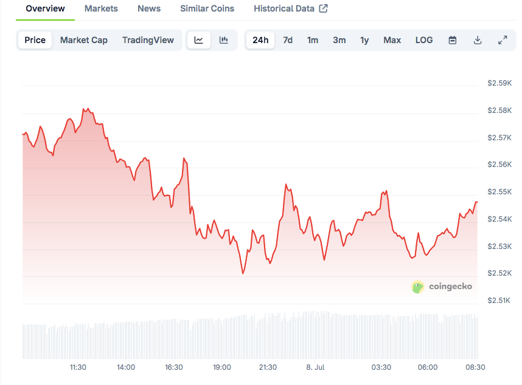Screen dimensions: 522x385
Task: Expand chart to fullscreen
Action: coord(503,40)
